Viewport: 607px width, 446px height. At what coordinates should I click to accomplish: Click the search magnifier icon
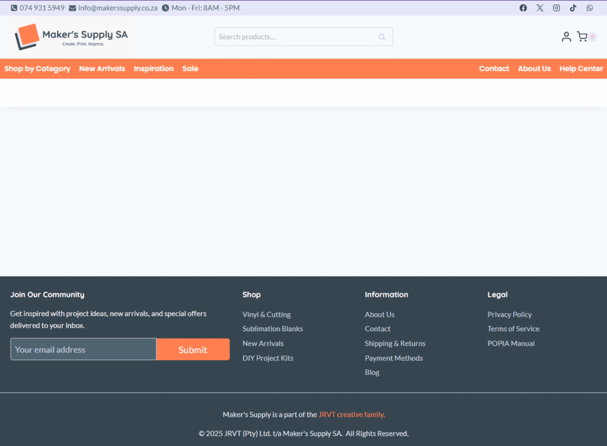tap(382, 37)
